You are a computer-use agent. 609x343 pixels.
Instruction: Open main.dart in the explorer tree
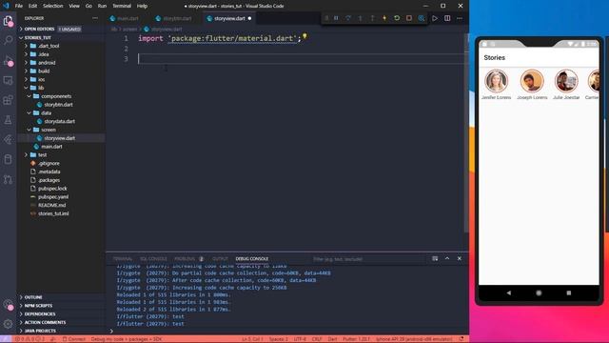tap(51, 147)
